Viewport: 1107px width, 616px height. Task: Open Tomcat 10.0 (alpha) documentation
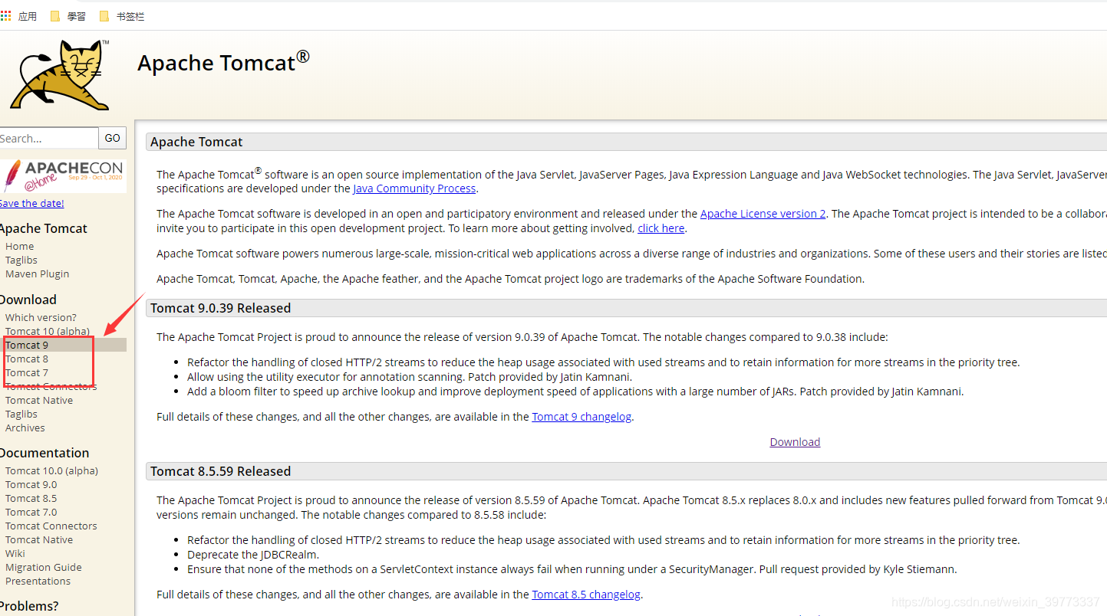click(51, 470)
